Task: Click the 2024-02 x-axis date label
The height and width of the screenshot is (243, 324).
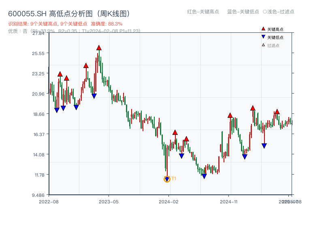Action: [x=168, y=202]
